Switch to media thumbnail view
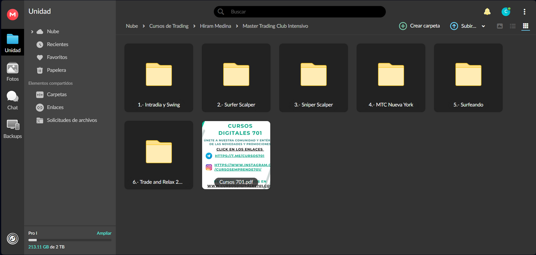This screenshot has width=536, height=255. pos(500,26)
